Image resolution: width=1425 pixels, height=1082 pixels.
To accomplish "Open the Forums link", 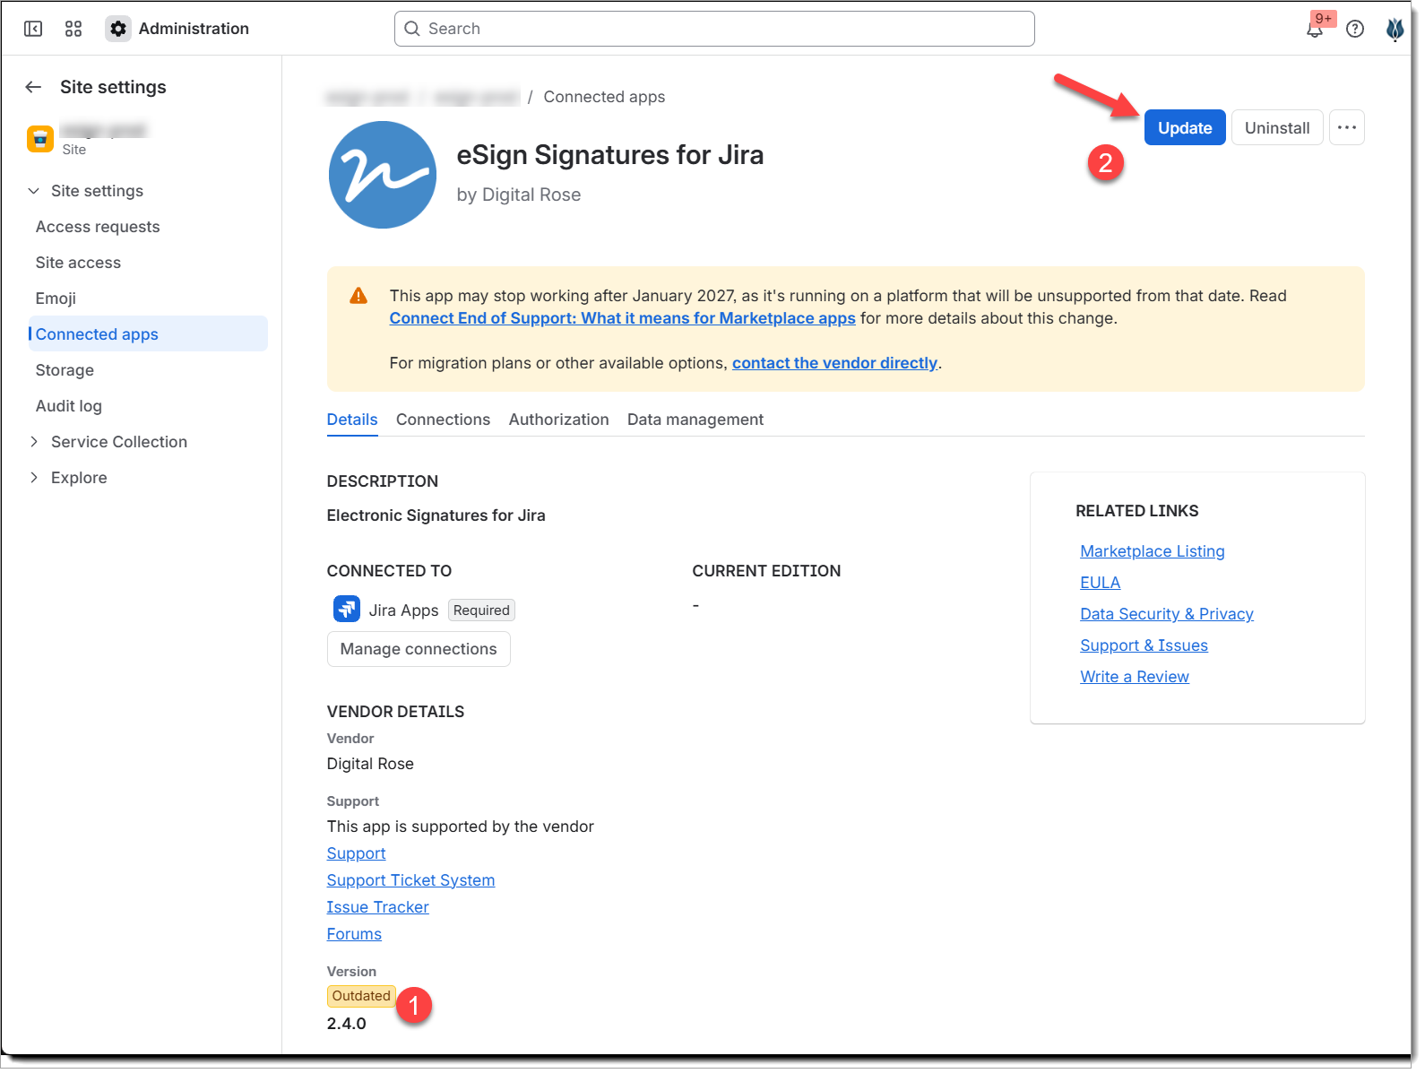I will 354,934.
